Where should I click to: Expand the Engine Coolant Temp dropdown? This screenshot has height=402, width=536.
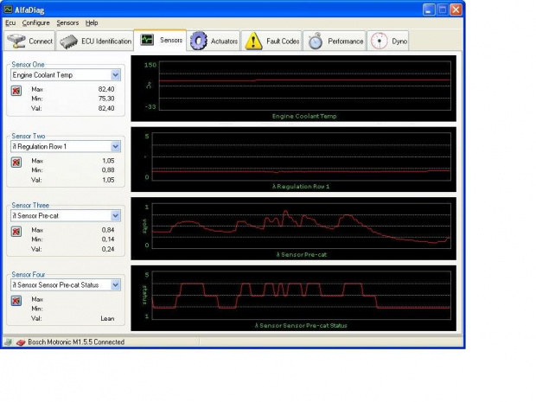[116, 75]
